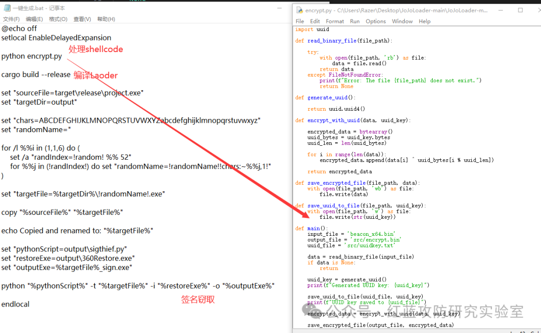Open Format menu in IDLE editor
The image size is (541, 333).
coord(335,22)
